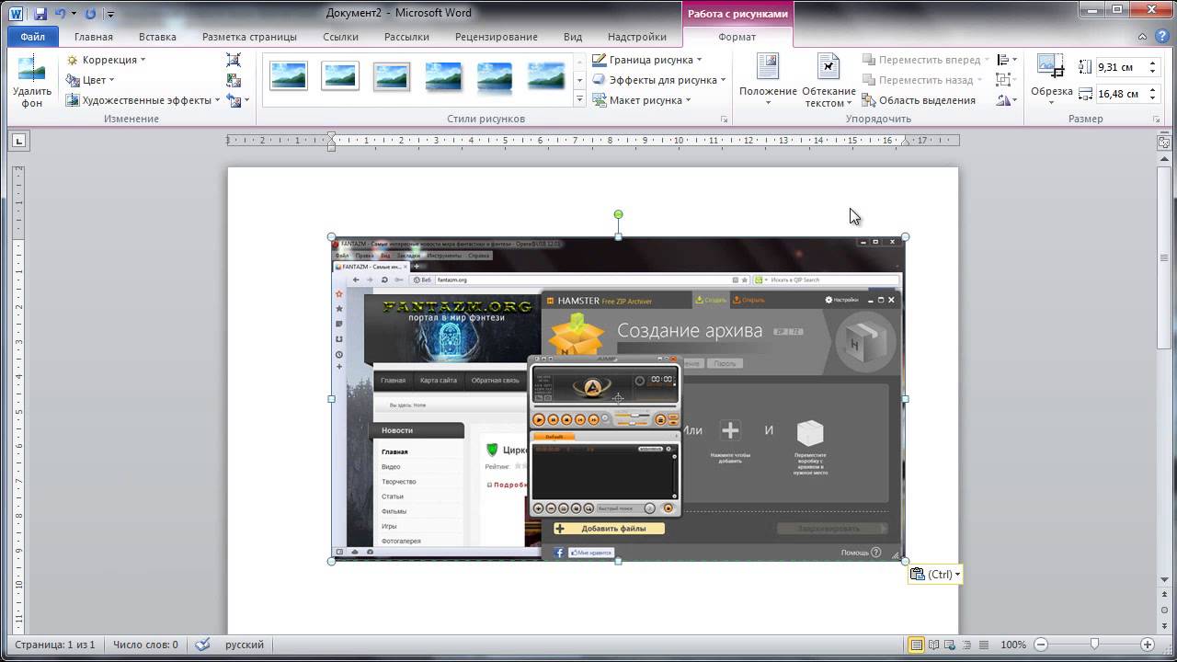Click the Redo icon in quick access toolbar
Image resolution: width=1177 pixels, height=662 pixels.
pyautogui.click(x=90, y=14)
